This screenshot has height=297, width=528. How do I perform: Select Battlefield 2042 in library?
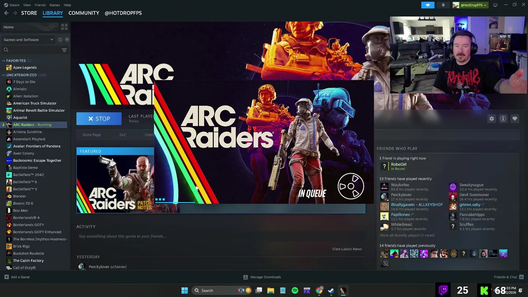point(28,174)
